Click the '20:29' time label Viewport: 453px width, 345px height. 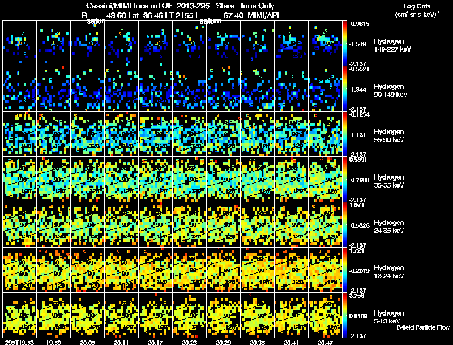tap(223, 342)
